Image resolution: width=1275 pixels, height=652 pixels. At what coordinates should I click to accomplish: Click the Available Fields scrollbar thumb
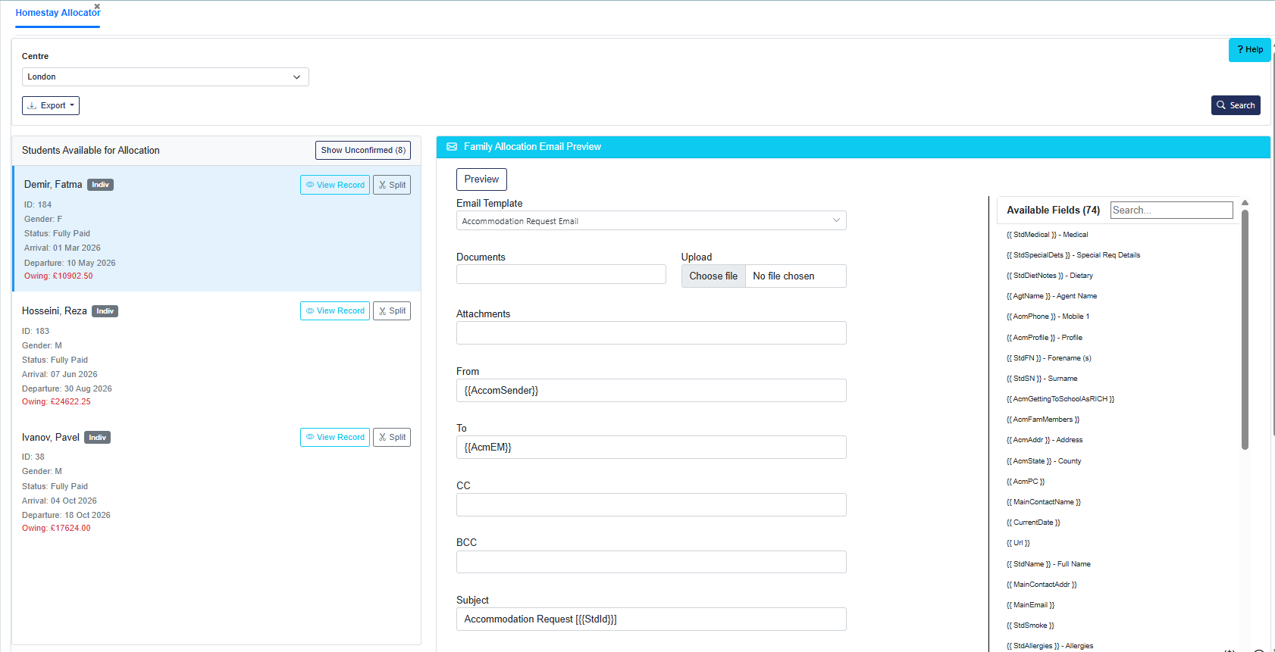point(1245,329)
